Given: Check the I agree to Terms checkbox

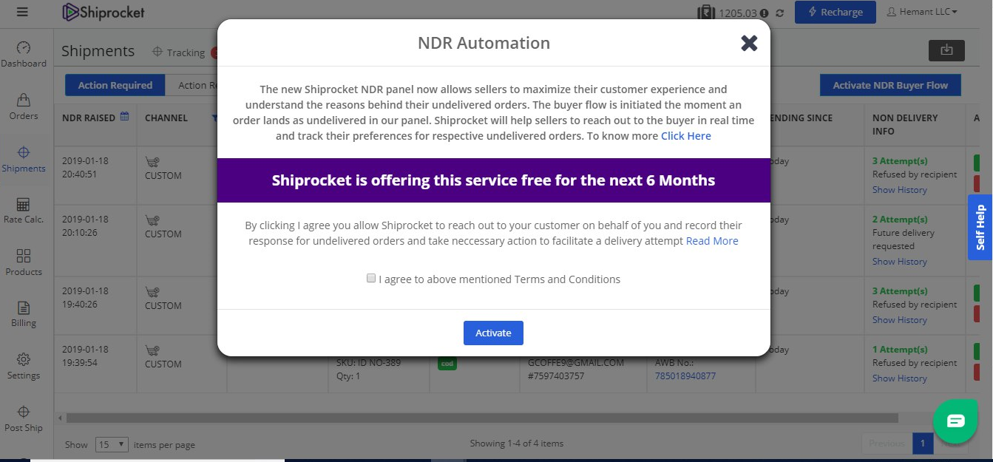Looking at the screenshot, I should (371, 278).
